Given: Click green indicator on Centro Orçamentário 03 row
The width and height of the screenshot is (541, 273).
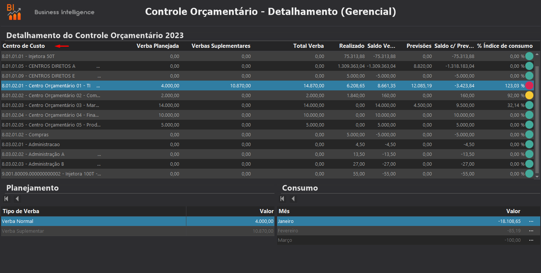Looking at the screenshot, I should [529, 105].
